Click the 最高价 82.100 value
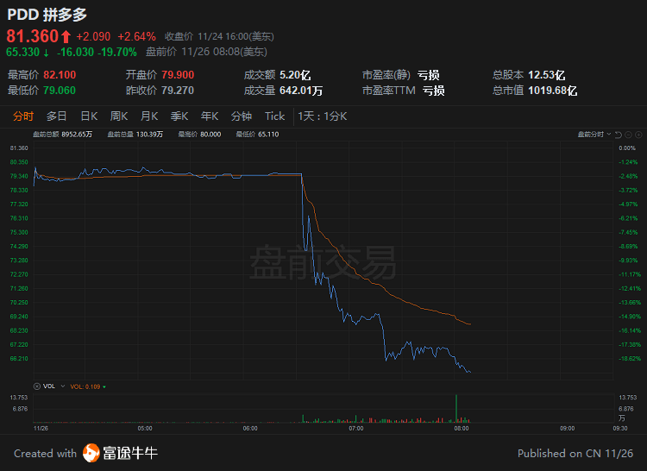 (x=60, y=75)
